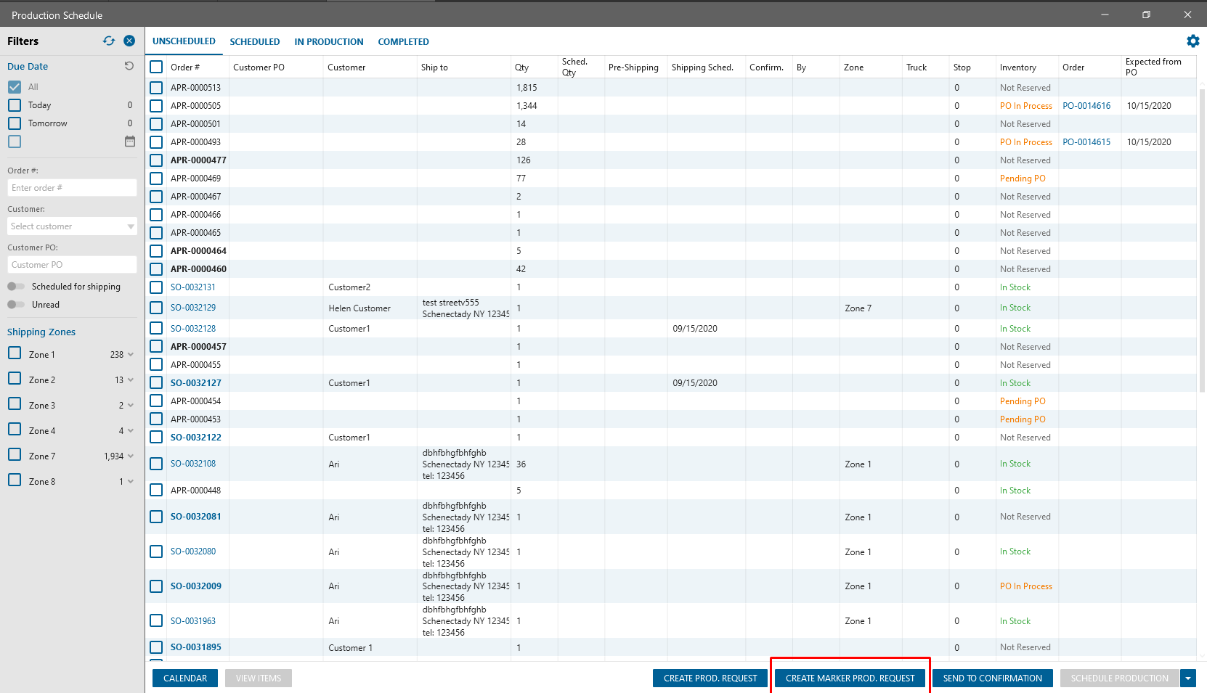Select the Zone 3 shipping zone checkbox
Viewport: 1207px width, 693px height.
(x=15, y=404)
